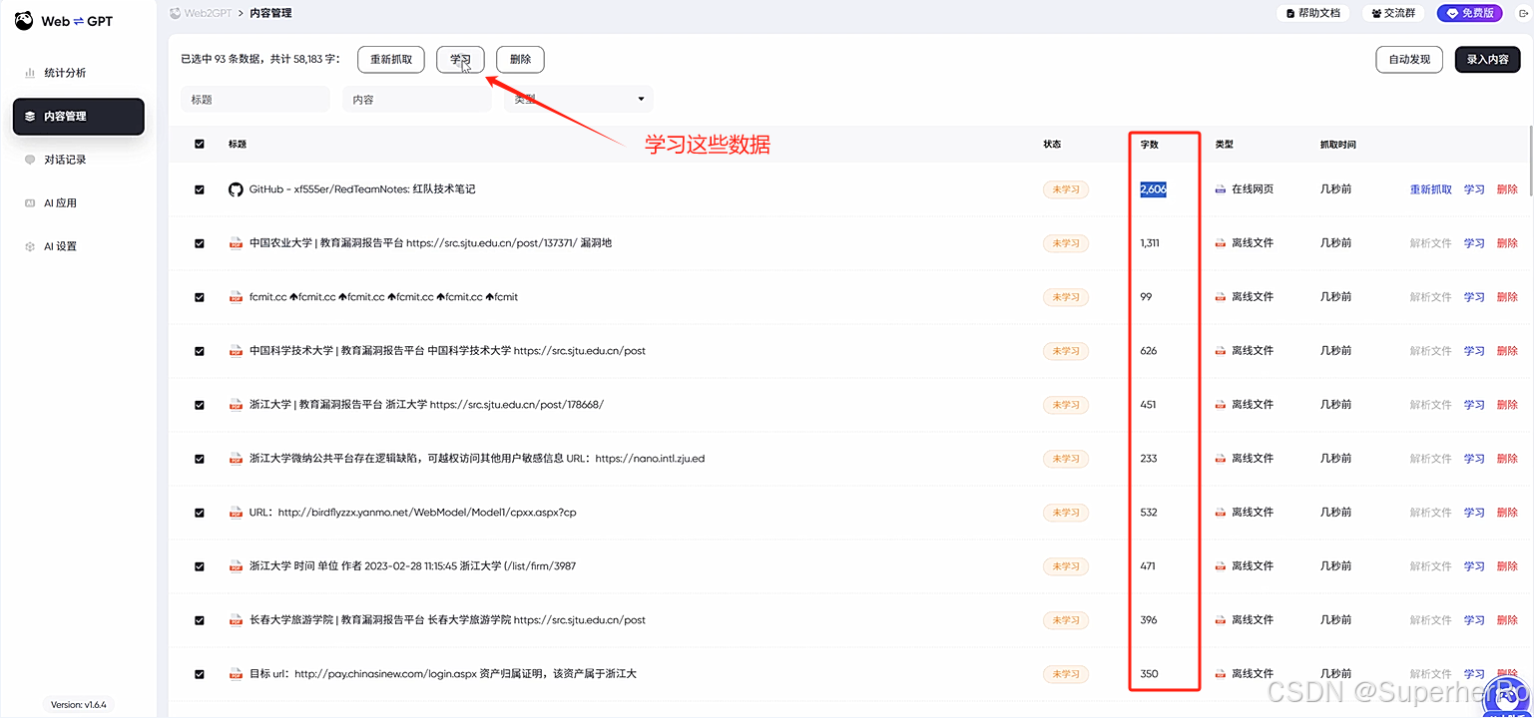Click the PDF icon beside 长春大学旅游学院 title

[x=236, y=620]
